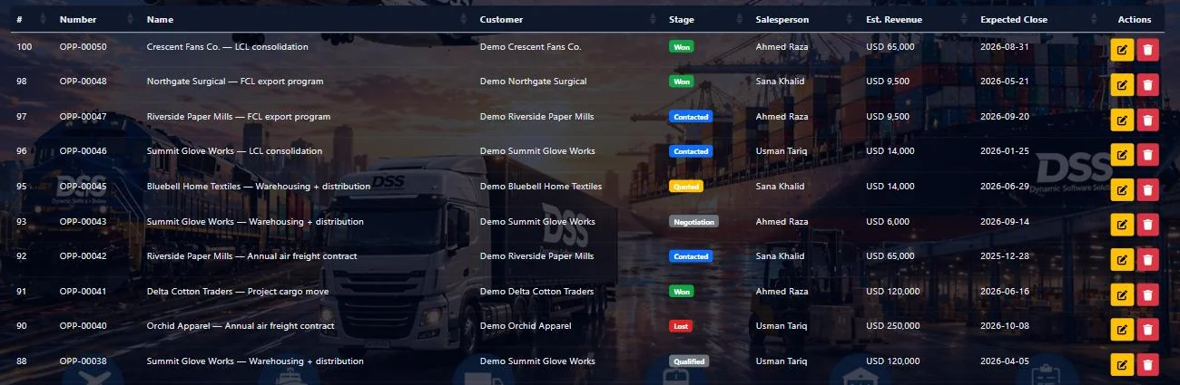Select 'Riverside Paper Mills — FCL export program'
This screenshot has height=385, width=1180.
238,117
